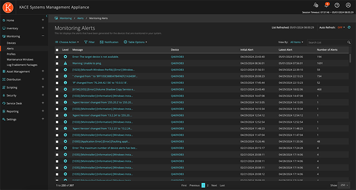Expand Inventory menu with plus sign
This screenshot has width=356, height=190.
coord(43,28)
